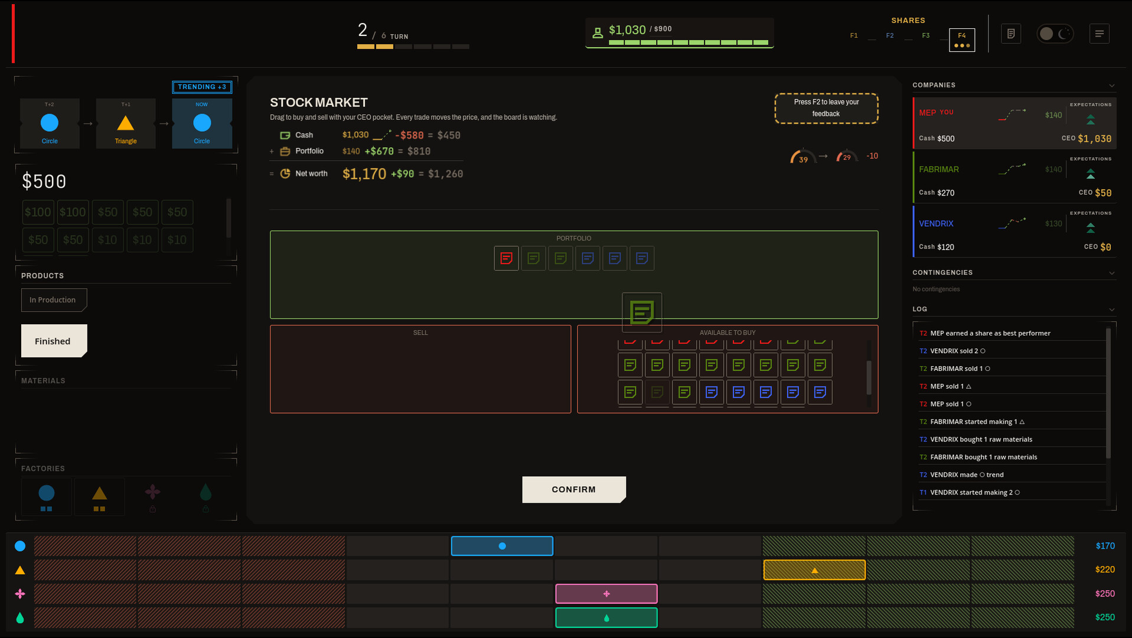
Task: Select the locked teal drop factory
Action: [x=205, y=497]
